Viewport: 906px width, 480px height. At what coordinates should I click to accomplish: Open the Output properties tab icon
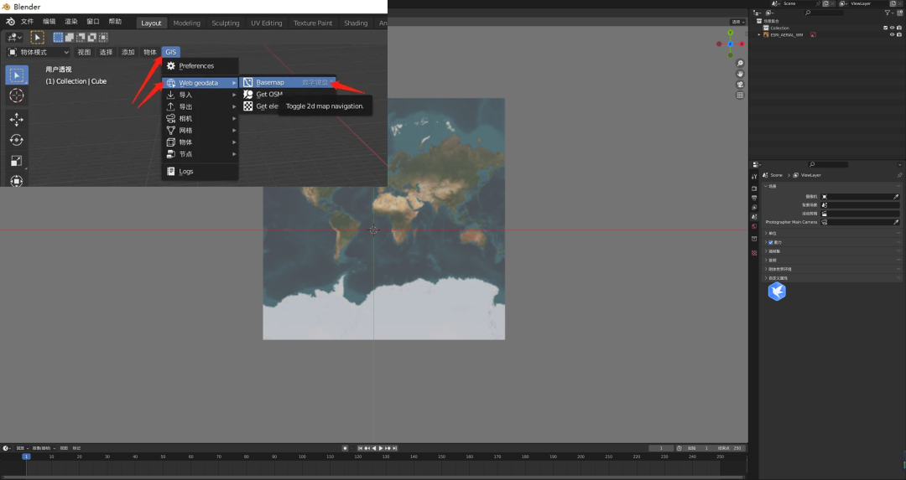click(754, 198)
